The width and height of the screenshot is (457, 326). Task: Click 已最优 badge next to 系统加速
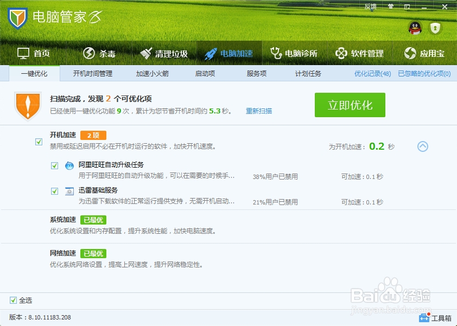click(93, 220)
